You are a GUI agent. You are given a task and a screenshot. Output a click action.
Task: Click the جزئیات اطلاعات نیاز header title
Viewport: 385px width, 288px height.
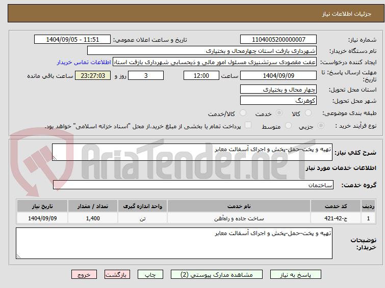coord(346,14)
